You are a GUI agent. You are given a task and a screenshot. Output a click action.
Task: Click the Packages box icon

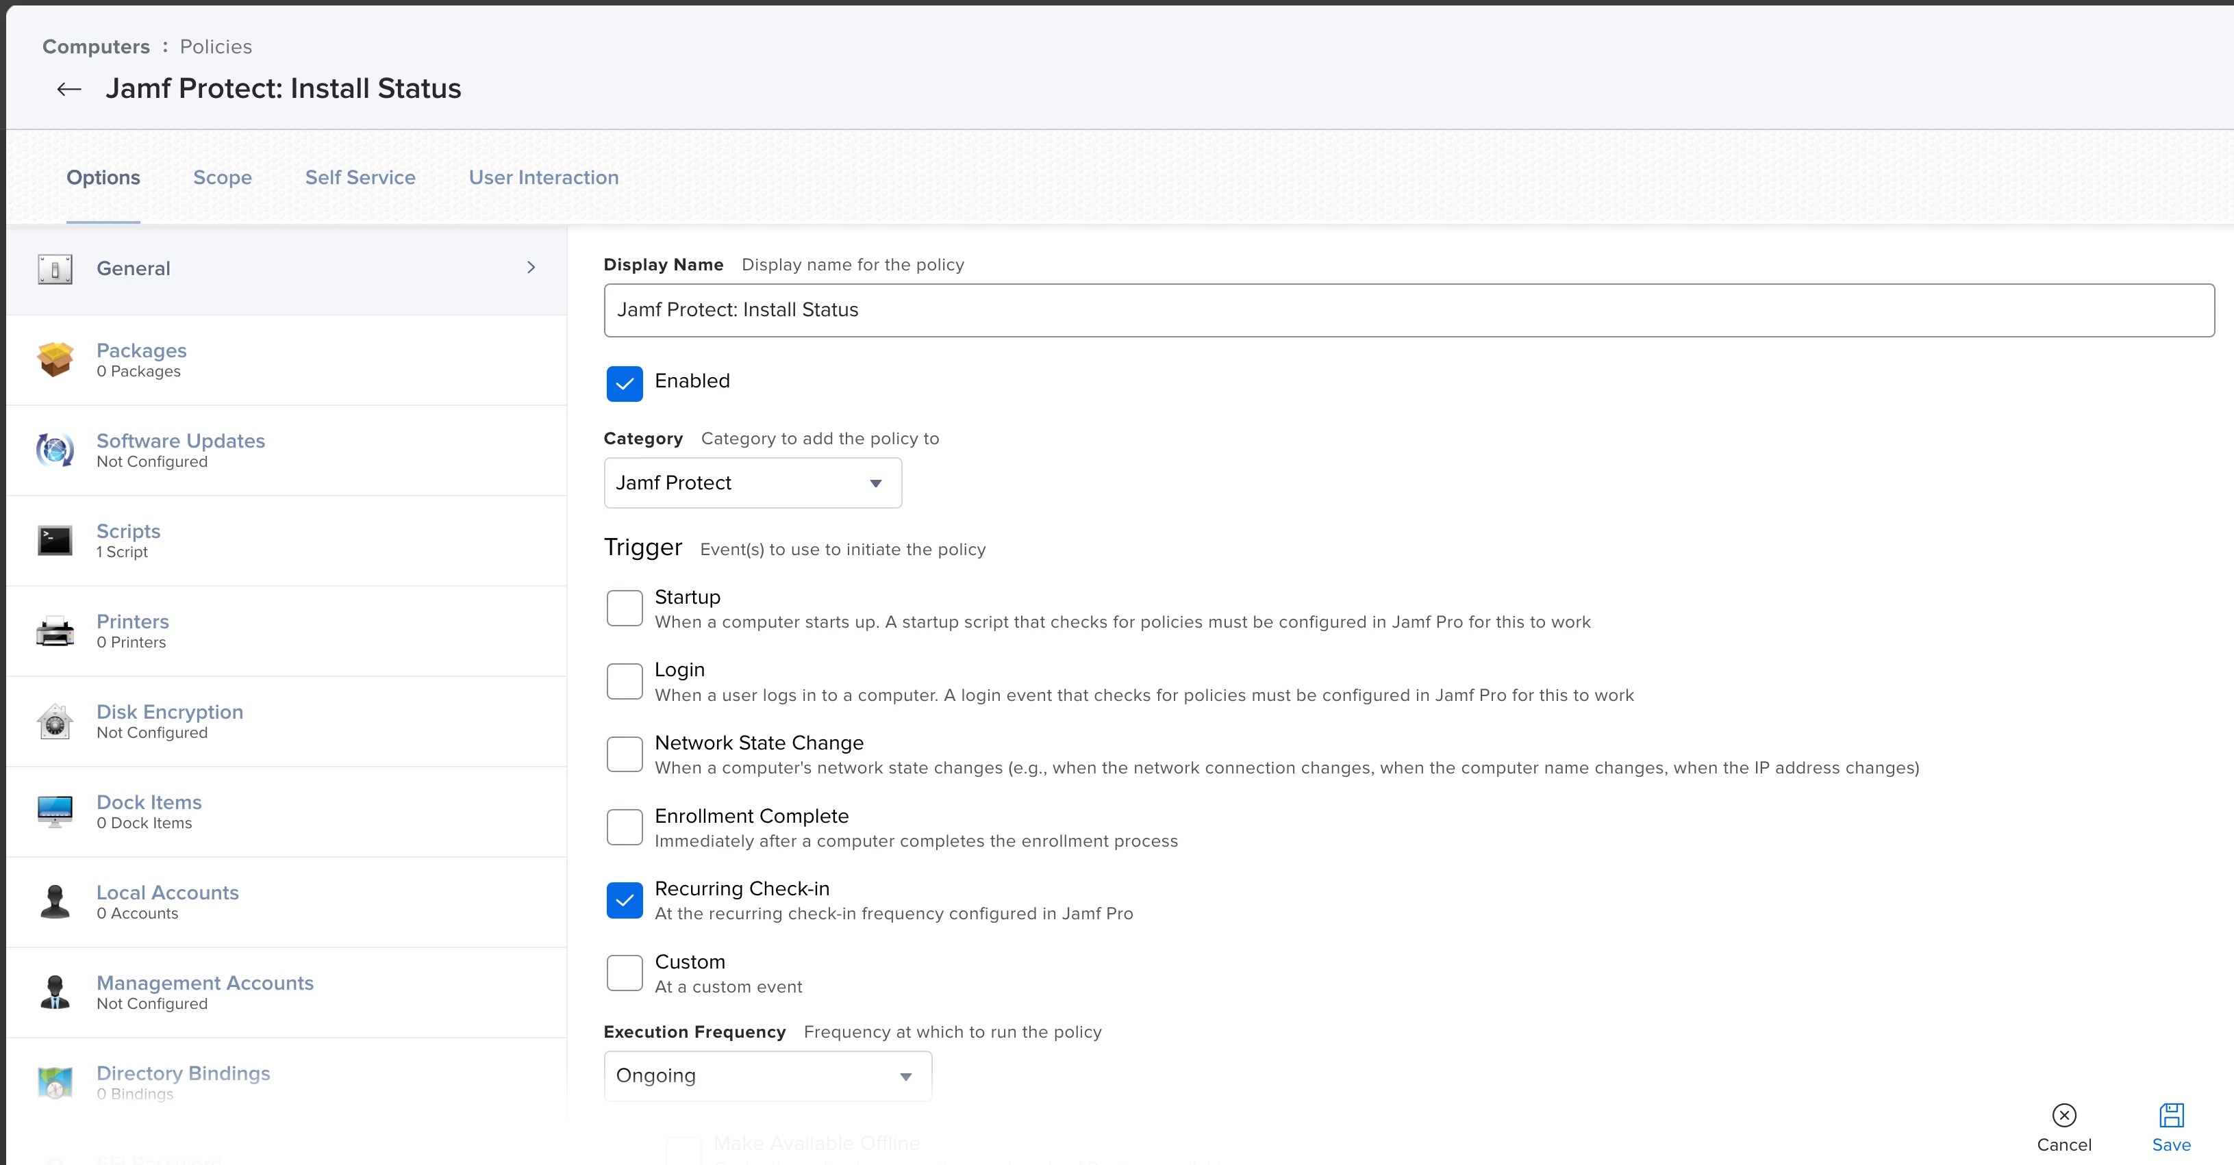tap(55, 359)
